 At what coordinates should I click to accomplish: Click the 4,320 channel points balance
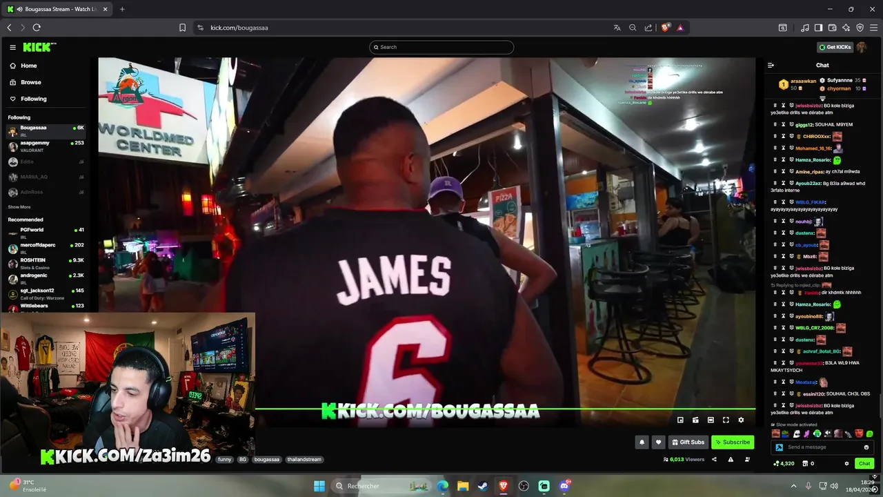784,463
